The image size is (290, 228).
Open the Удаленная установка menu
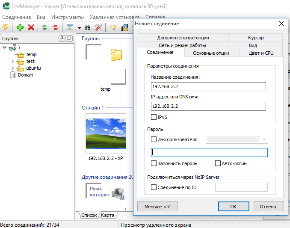115,17
